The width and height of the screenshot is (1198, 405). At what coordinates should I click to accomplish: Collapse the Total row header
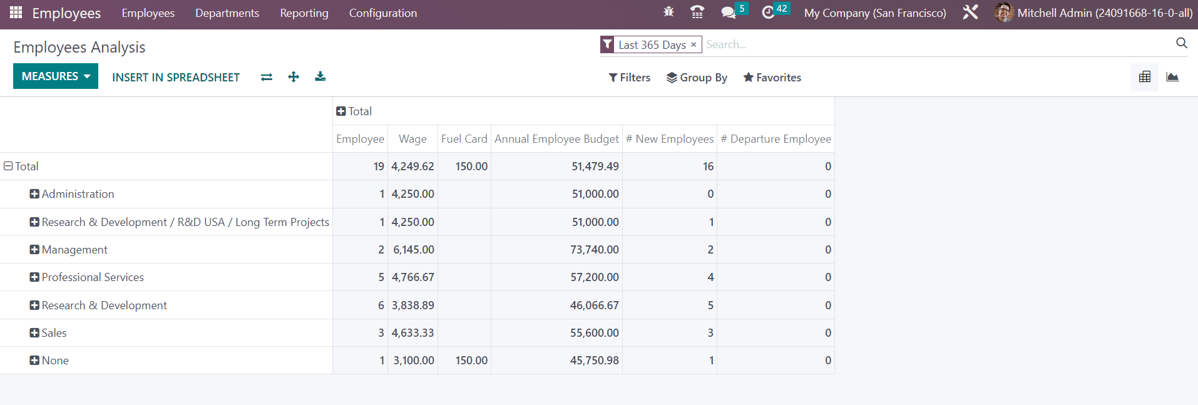9,167
